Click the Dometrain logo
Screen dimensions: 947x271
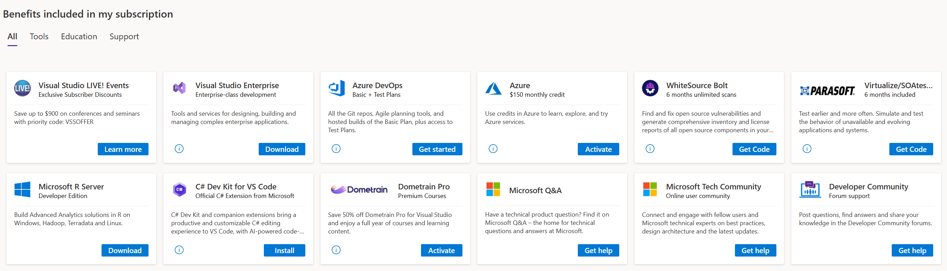click(359, 190)
